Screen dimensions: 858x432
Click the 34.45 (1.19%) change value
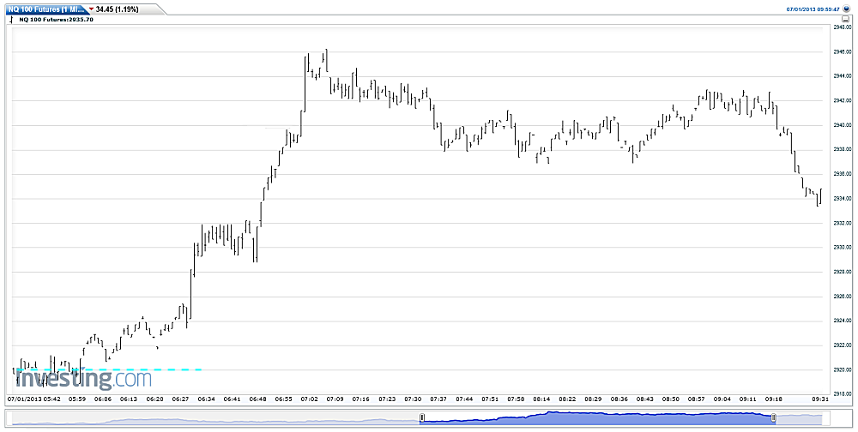tap(117, 9)
